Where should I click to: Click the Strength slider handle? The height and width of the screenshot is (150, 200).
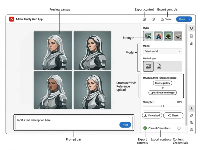(x=163, y=106)
